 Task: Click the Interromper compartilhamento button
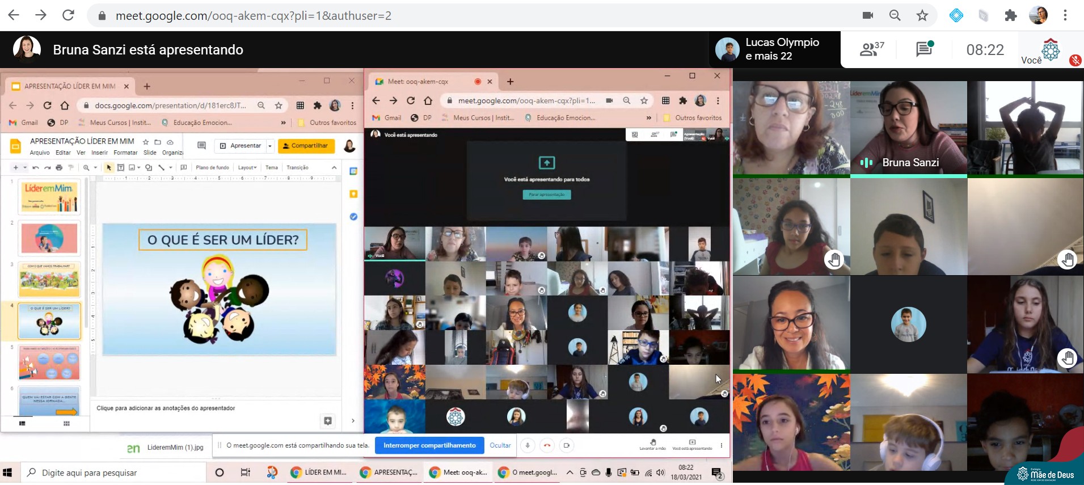pyautogui.click(x=429, y=445)
